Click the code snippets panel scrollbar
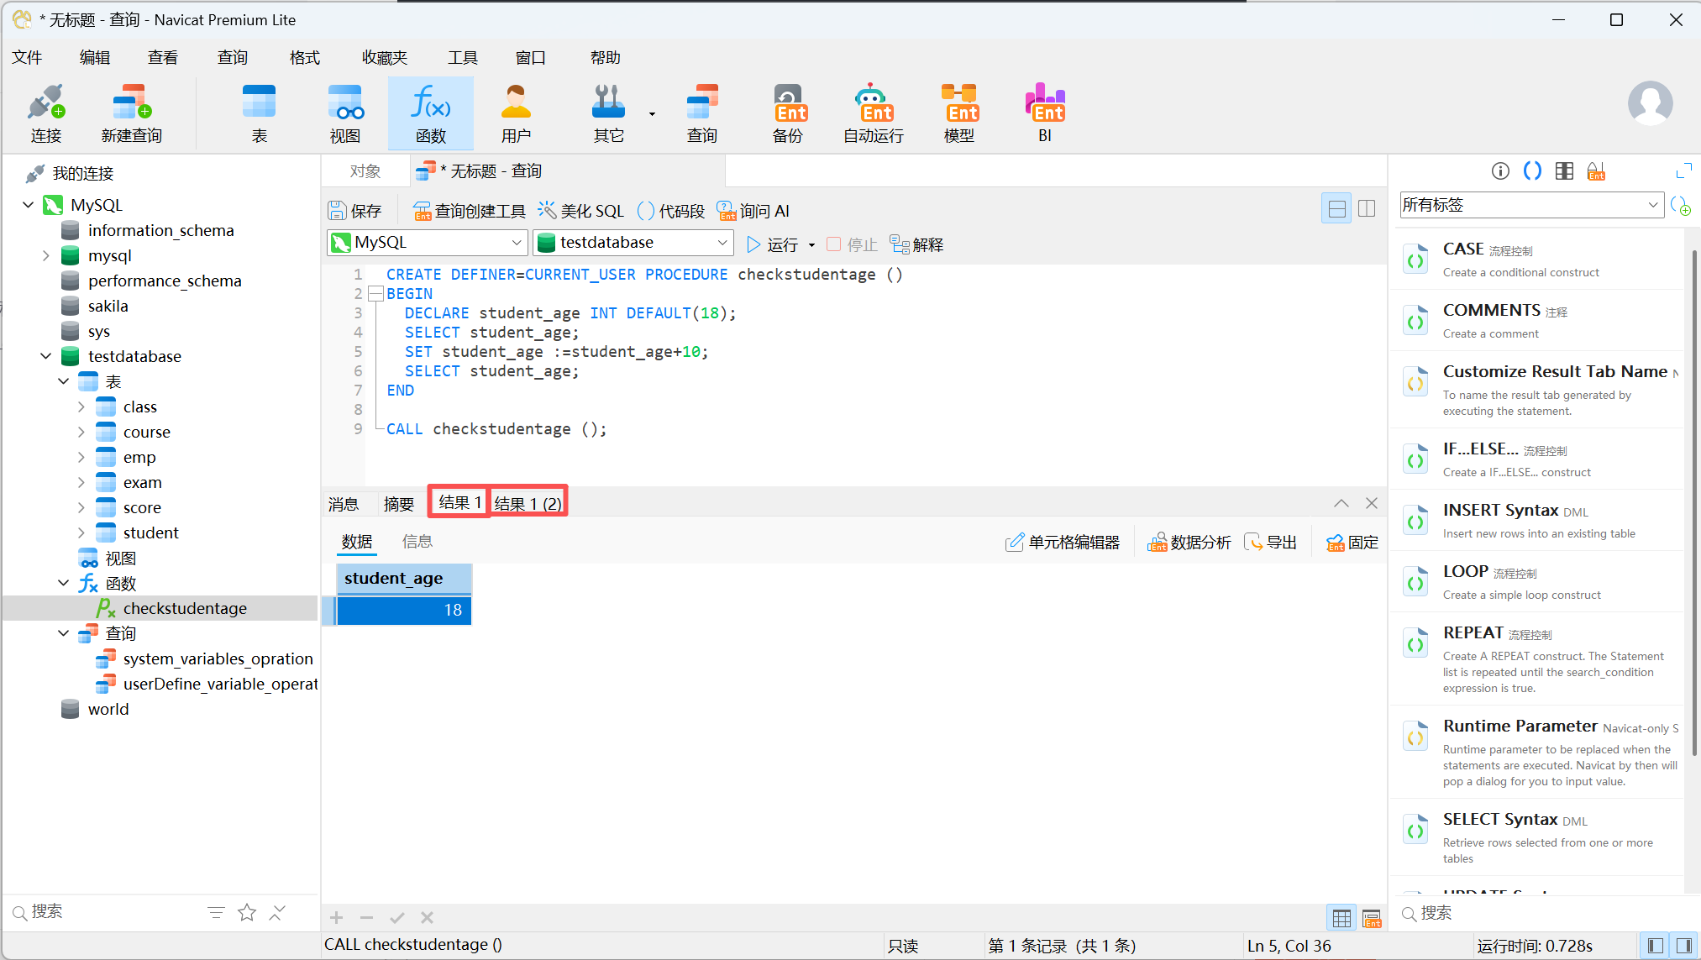Viewport: 1701px width, 960px height. pos(1693,504)
